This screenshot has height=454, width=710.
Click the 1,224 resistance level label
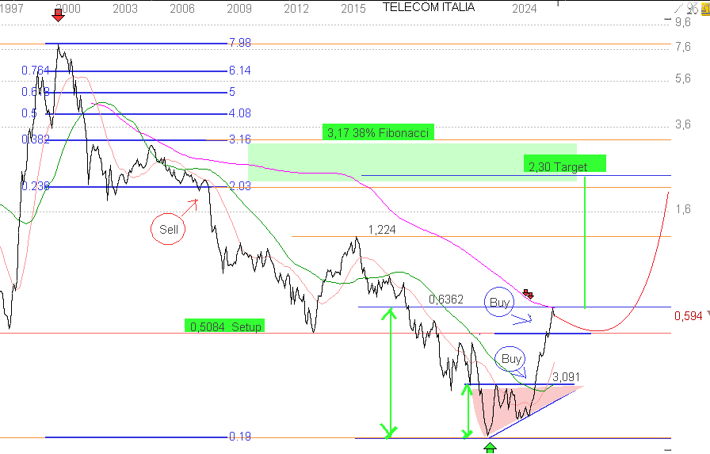coord(381,230)
